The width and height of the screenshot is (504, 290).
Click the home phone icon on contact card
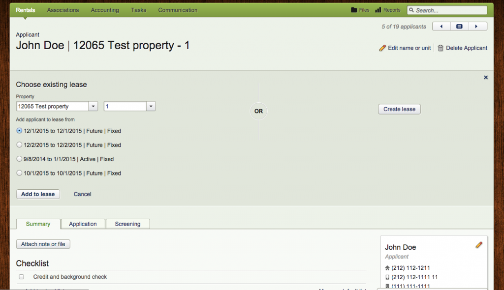coord(388,268)
